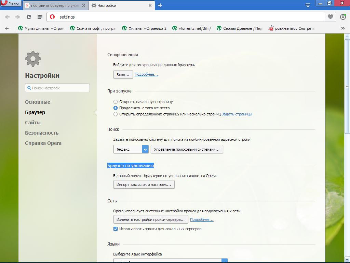Open the Opera Меню button
Viewport: 350px width, 263px height.
[10, 3]
